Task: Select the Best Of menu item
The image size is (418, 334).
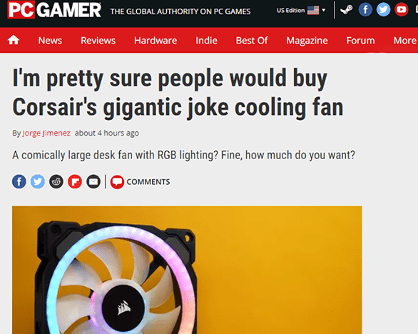Action: tap(252, 41)
